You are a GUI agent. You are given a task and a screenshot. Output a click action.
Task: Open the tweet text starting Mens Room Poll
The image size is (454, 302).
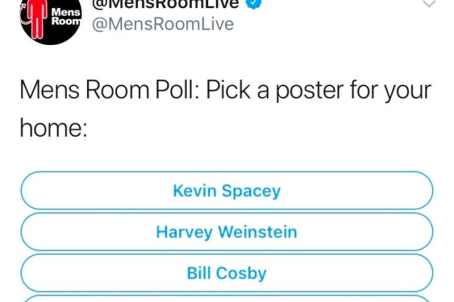tap(226, 109)
